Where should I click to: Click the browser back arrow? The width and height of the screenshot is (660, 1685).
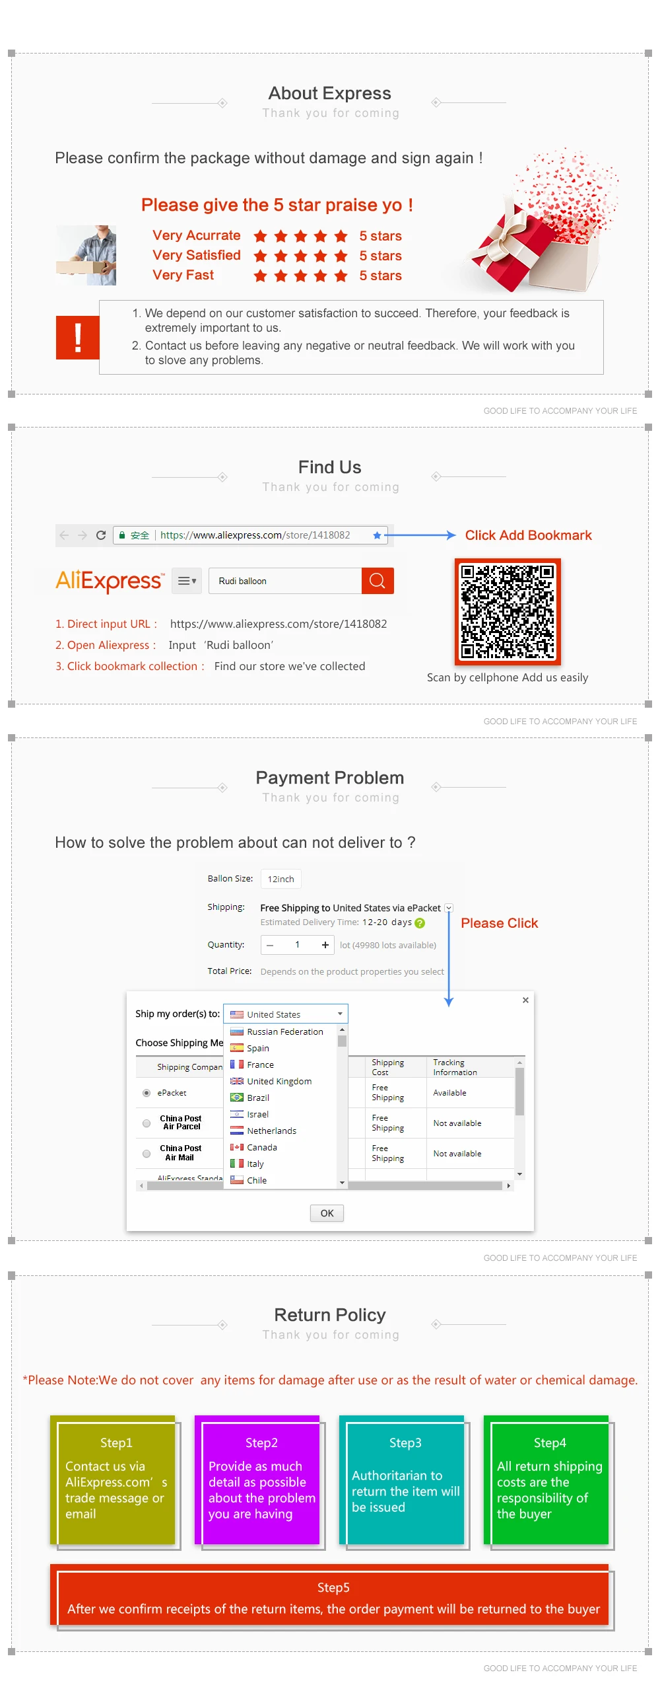pyautogui.click(x=64, y=535)
